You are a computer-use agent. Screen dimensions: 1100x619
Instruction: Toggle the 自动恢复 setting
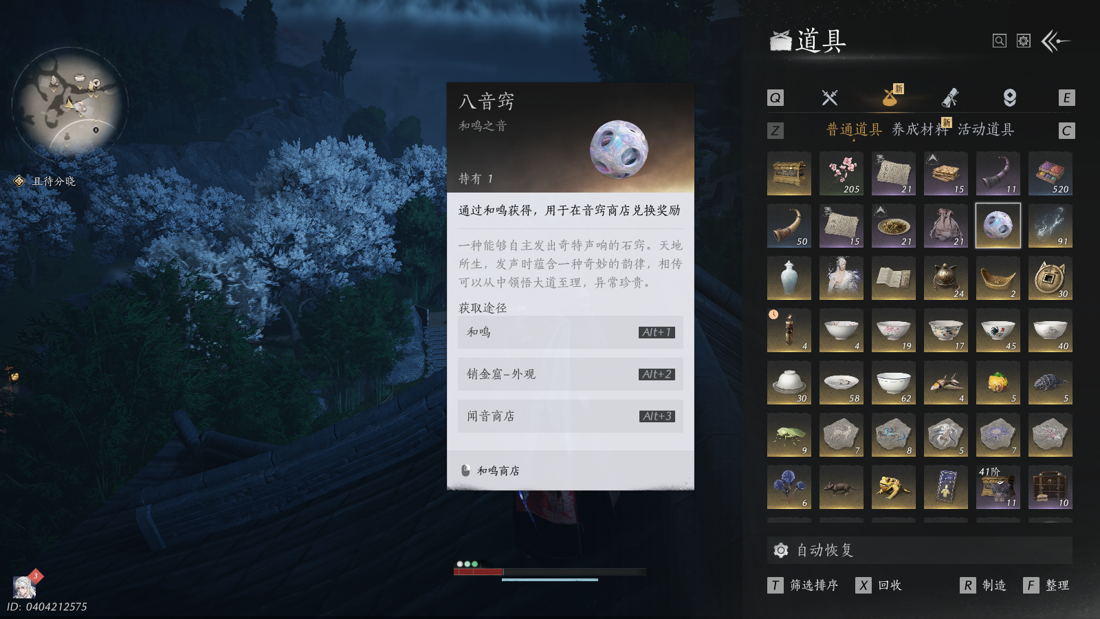919,550
